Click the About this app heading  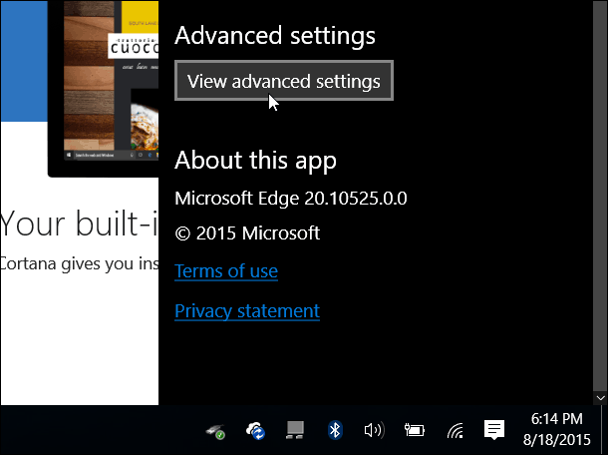tap(255, 161)
